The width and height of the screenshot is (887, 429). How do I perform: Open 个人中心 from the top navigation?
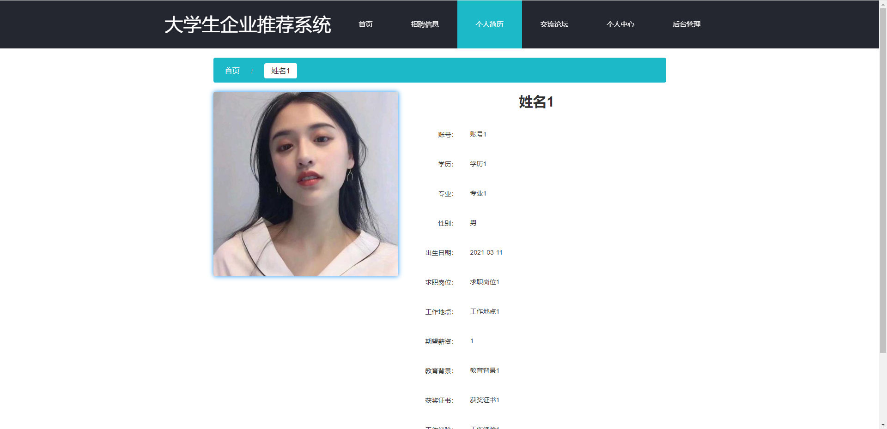tap(620, 24)
